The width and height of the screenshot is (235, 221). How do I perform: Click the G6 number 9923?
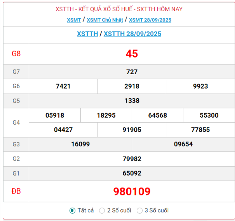(200, 86)
